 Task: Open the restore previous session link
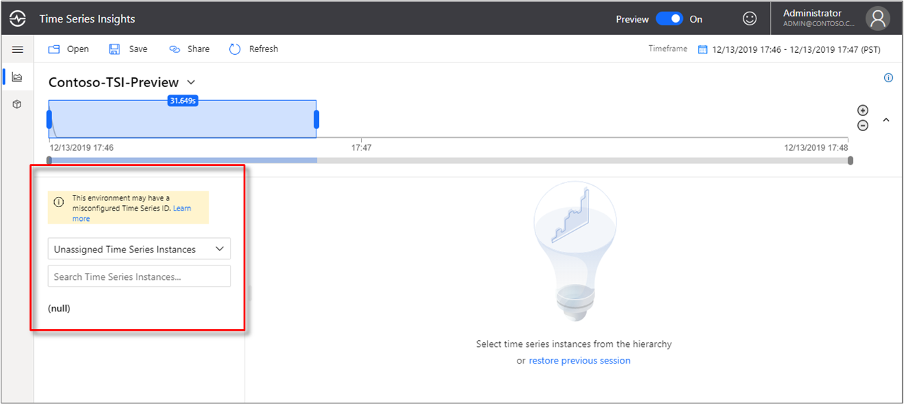(579, 360)
